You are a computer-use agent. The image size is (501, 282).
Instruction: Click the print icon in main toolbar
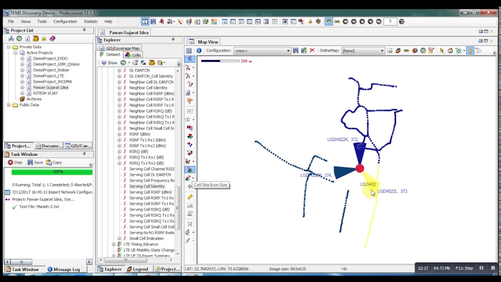[x=189, y=22]
